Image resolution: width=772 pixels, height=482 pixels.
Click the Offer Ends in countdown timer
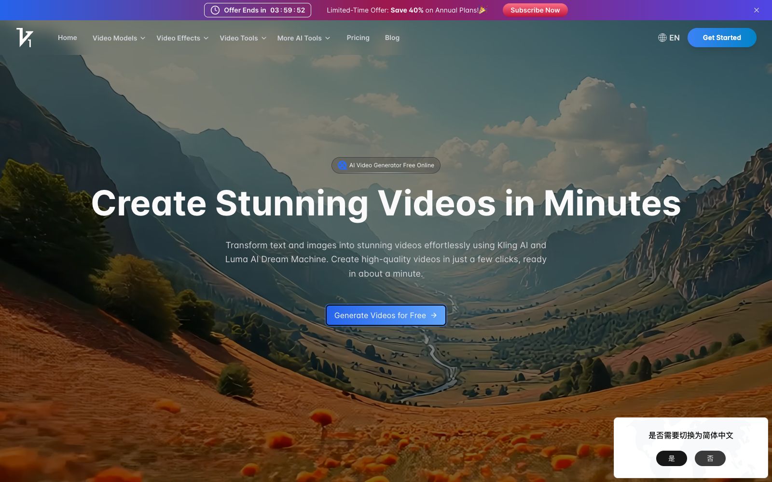[x=258, y=10]
